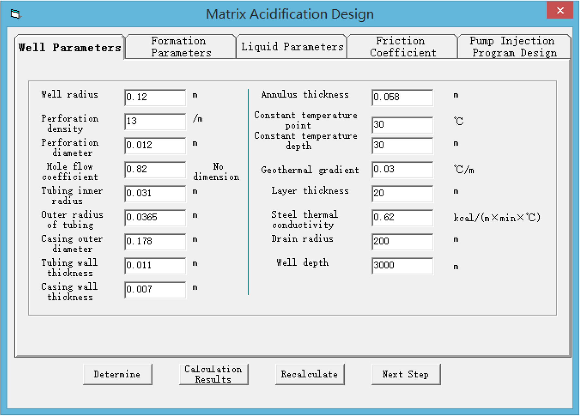580x416 pixels.
Task: Click the Well depth input showing 3000
Action: [402, 265]
